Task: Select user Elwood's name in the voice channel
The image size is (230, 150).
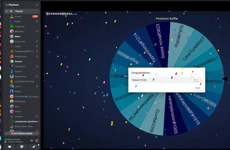Action: tap(18, 61)
